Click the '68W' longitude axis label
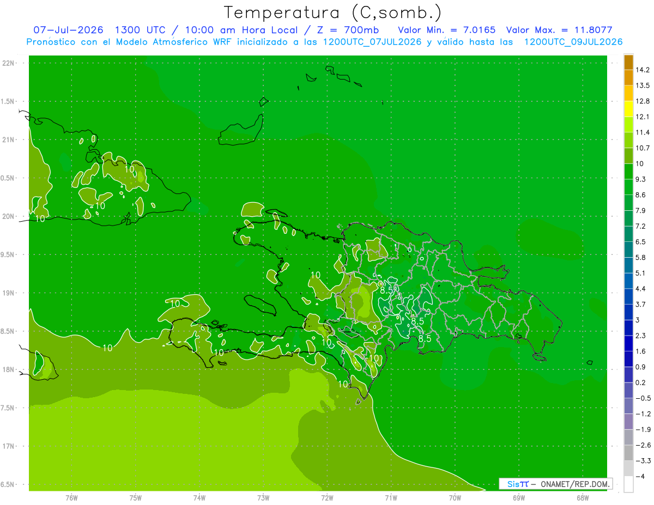Viewport: 654px width, 505px height. click(x=583, y=498)
